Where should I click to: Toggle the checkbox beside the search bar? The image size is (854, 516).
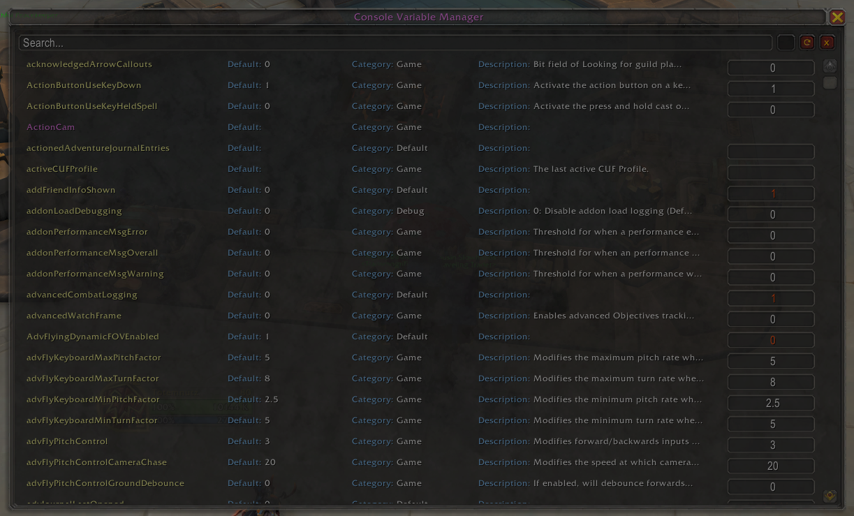coord(786,42)
